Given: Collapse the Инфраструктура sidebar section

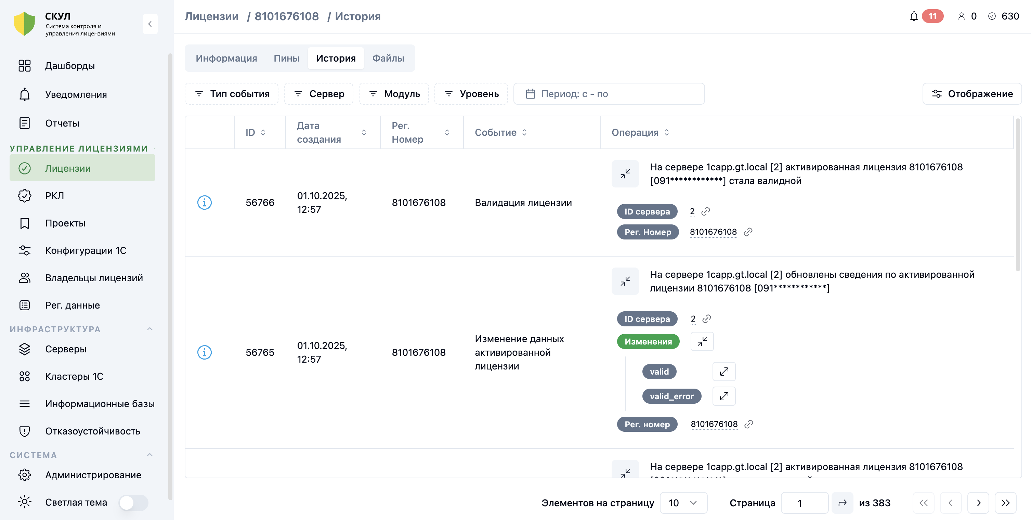Looking at the screenshot, I should (150, 329).
